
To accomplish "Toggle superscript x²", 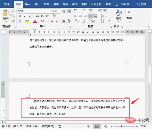I will coord(47,16).
